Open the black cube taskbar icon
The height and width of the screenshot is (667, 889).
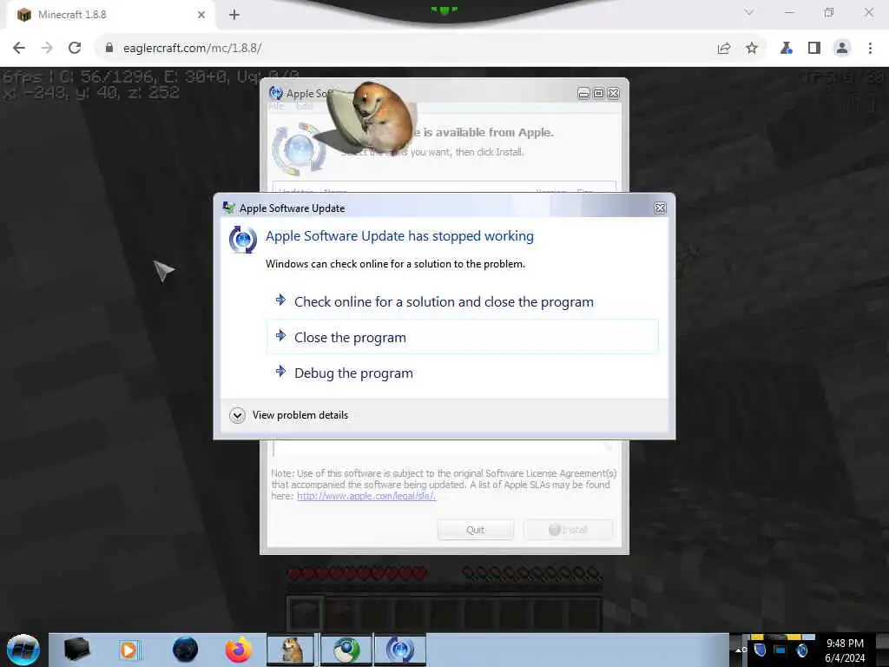[76, 650]
